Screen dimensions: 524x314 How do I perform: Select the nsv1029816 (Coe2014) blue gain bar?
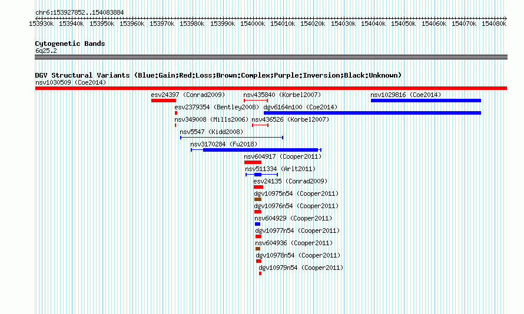(x=426, y=101)
